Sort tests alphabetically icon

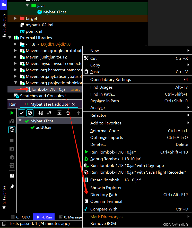point(41,113)
